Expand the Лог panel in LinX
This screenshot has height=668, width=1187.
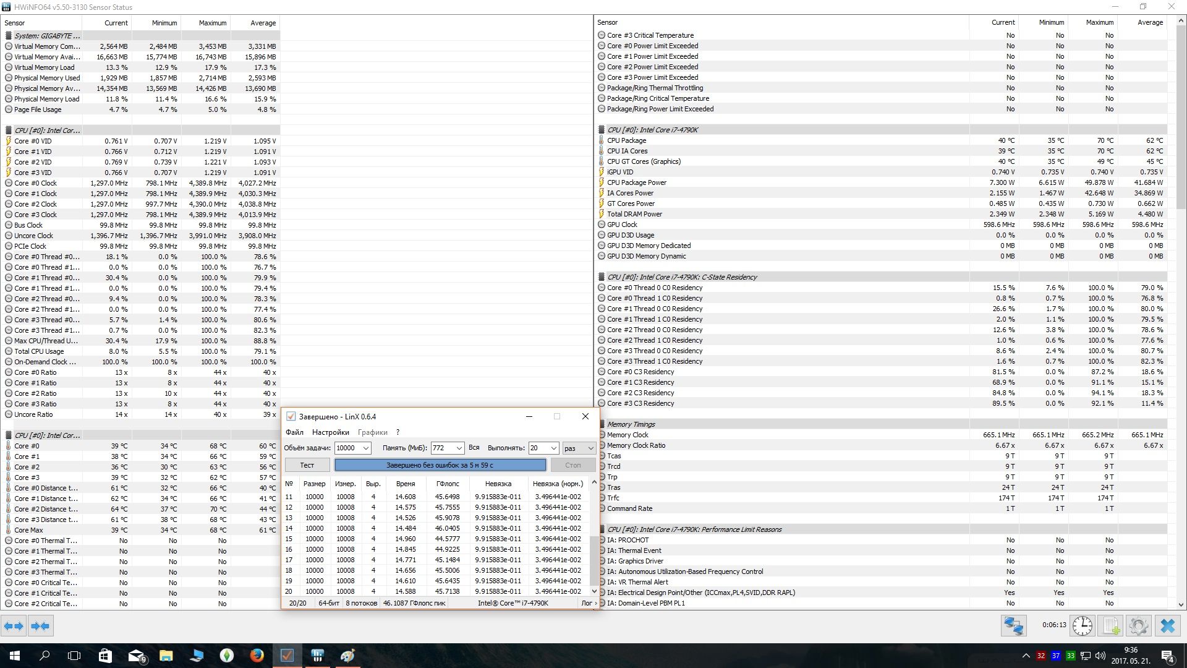pyautogui.click(x=589, y=603)
